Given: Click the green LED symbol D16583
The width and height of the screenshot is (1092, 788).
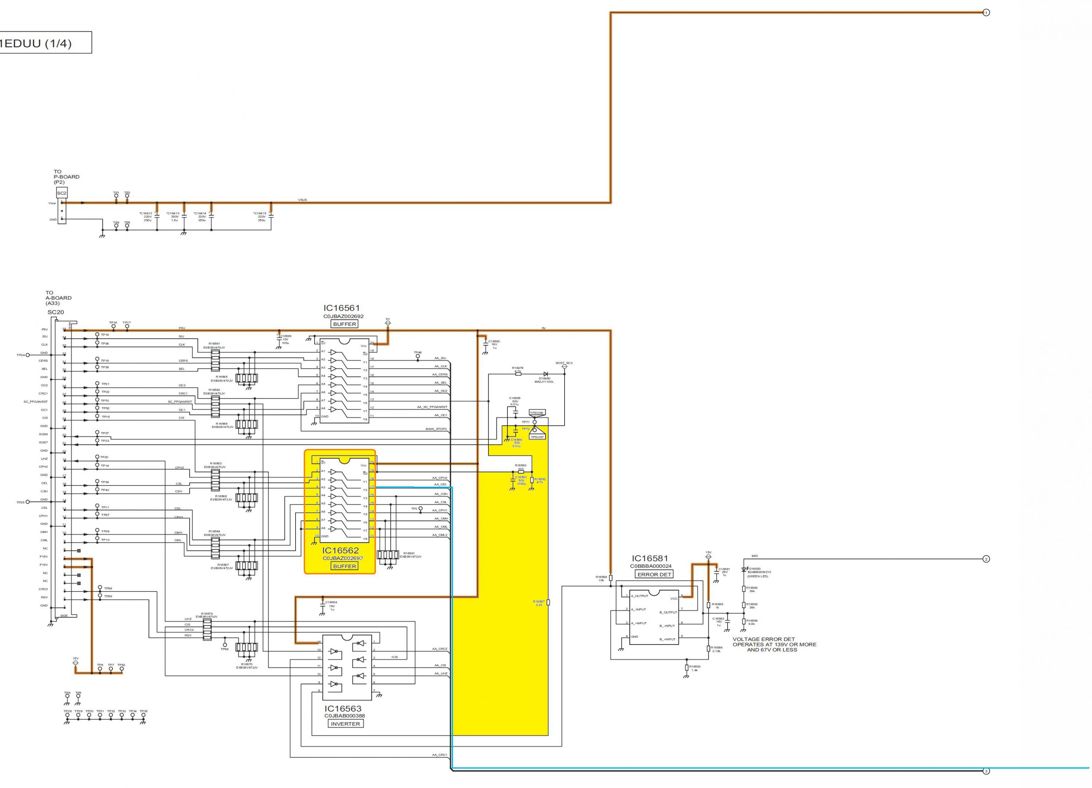Looking at the screenshot, I should click(744, 569).
